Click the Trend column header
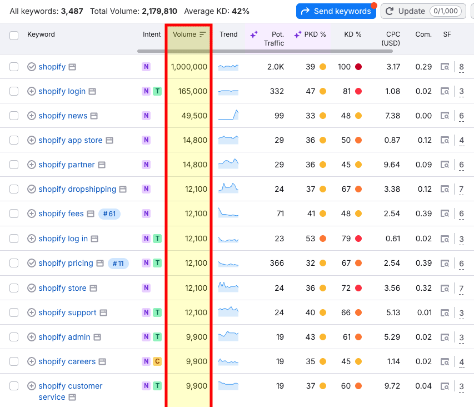474x407 pixels. pyautogui.click(x=228, y=34)
